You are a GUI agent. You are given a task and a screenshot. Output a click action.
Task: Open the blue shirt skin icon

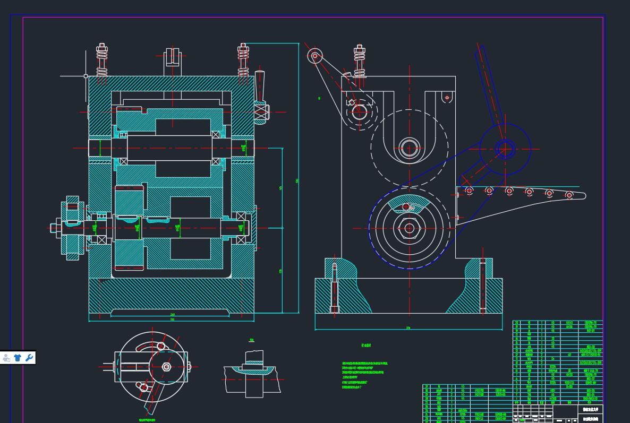18,358
